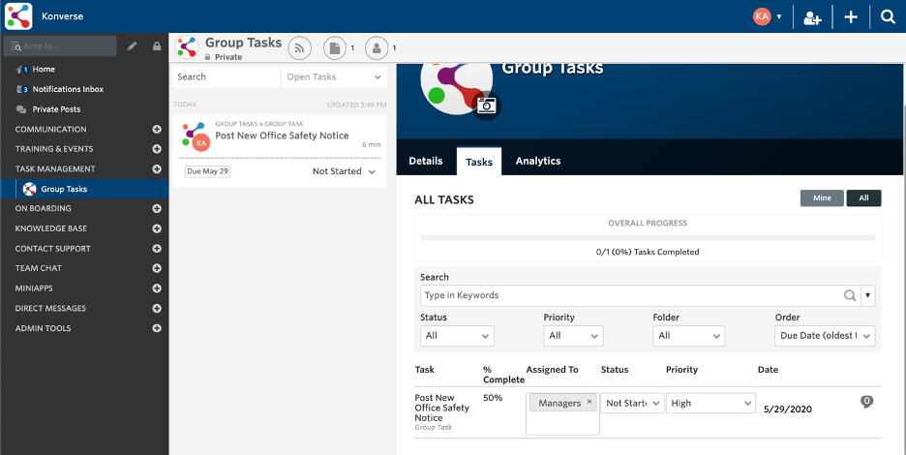Open the Priority filter dropdown
The width and height of the screenshot is (906, 455).
[573, 336]
